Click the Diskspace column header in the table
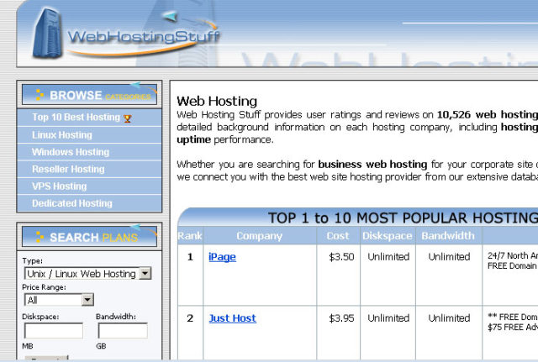The height and width of the screenshot is (362, 538). click(388, 236)
